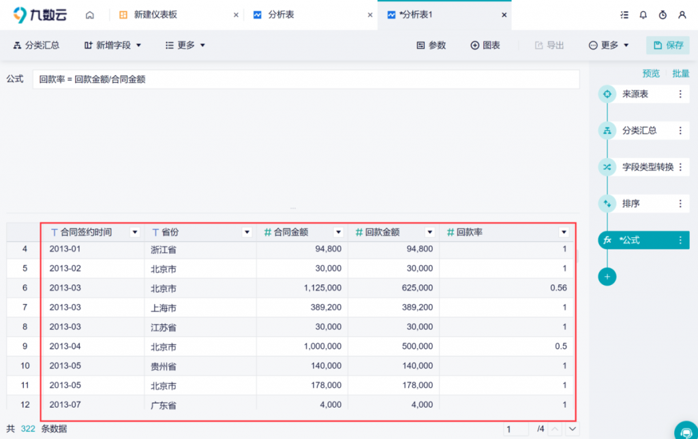Click the 保存 save button
This screenshot has width=698, height=439.
pyautogui.click(x=668, y=45)
